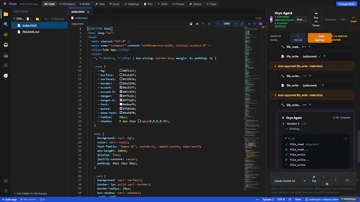Screen dimensions: 360x202
Task: Click the Test flask button
Action: 314,179
